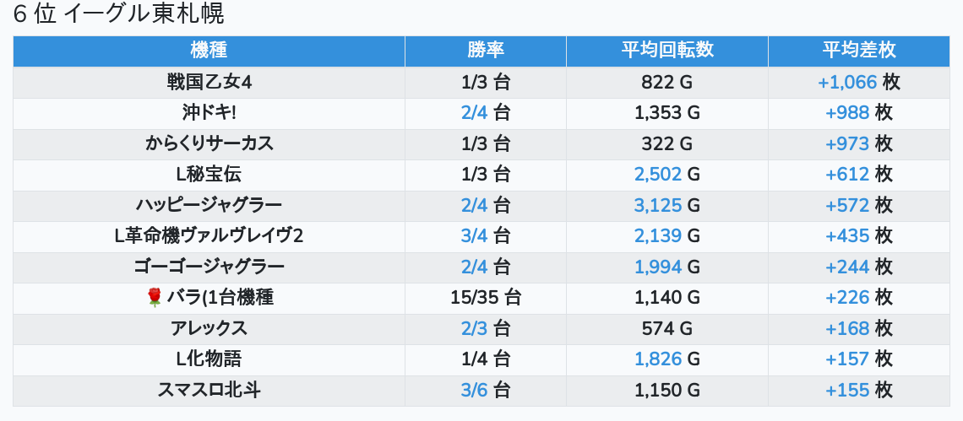Sort by 機種 column header
The height and width of the screenshot is (421, 963).
click(209, 51)
